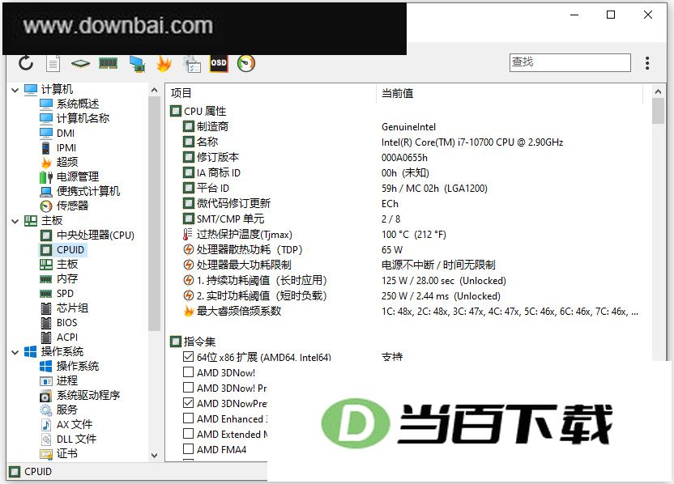This screenshot has height=484, width=674.
Task: Open the IPMI tree item
Action: coord(66,148)
